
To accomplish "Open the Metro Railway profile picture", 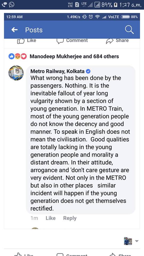I will tap(16, 73).
